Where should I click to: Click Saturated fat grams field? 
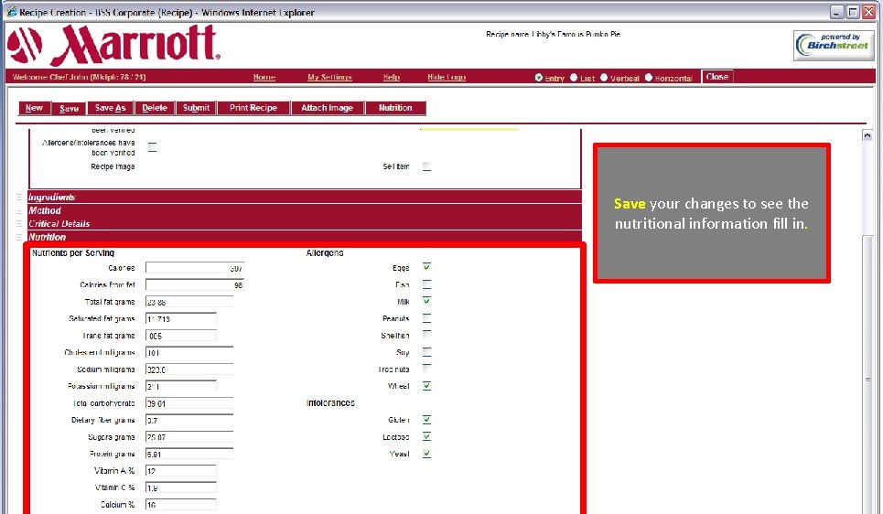point(181,318)
